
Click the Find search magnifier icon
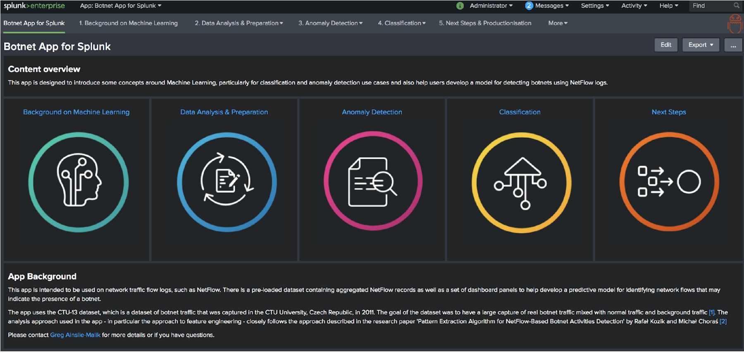[x=737, y=6]
